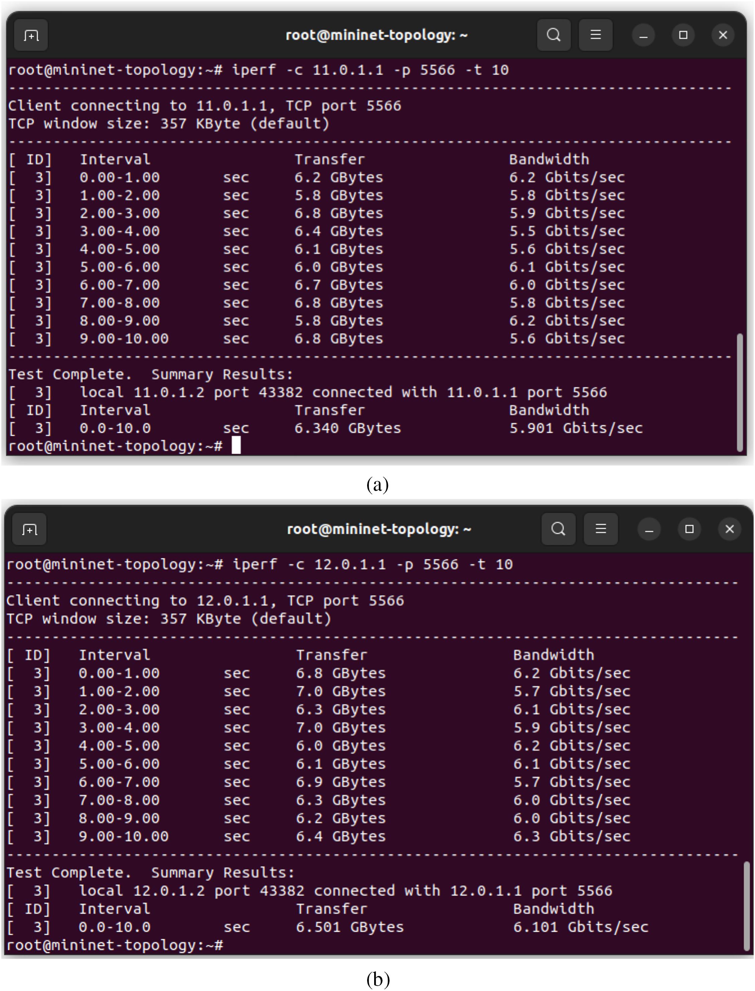Screen dimensions: 755x991
Task: Click the 5.901 Gbits/sec summary bandwidth value
Action: pos(576,428)
